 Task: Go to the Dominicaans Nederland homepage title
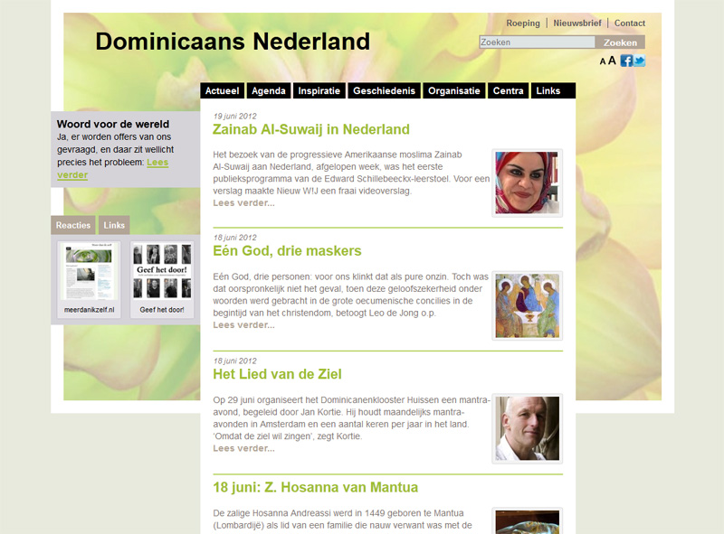coord(233,42)
